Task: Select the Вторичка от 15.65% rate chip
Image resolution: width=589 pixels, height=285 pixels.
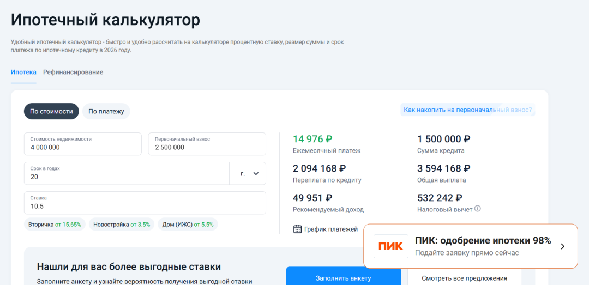Action: (55, 225)
